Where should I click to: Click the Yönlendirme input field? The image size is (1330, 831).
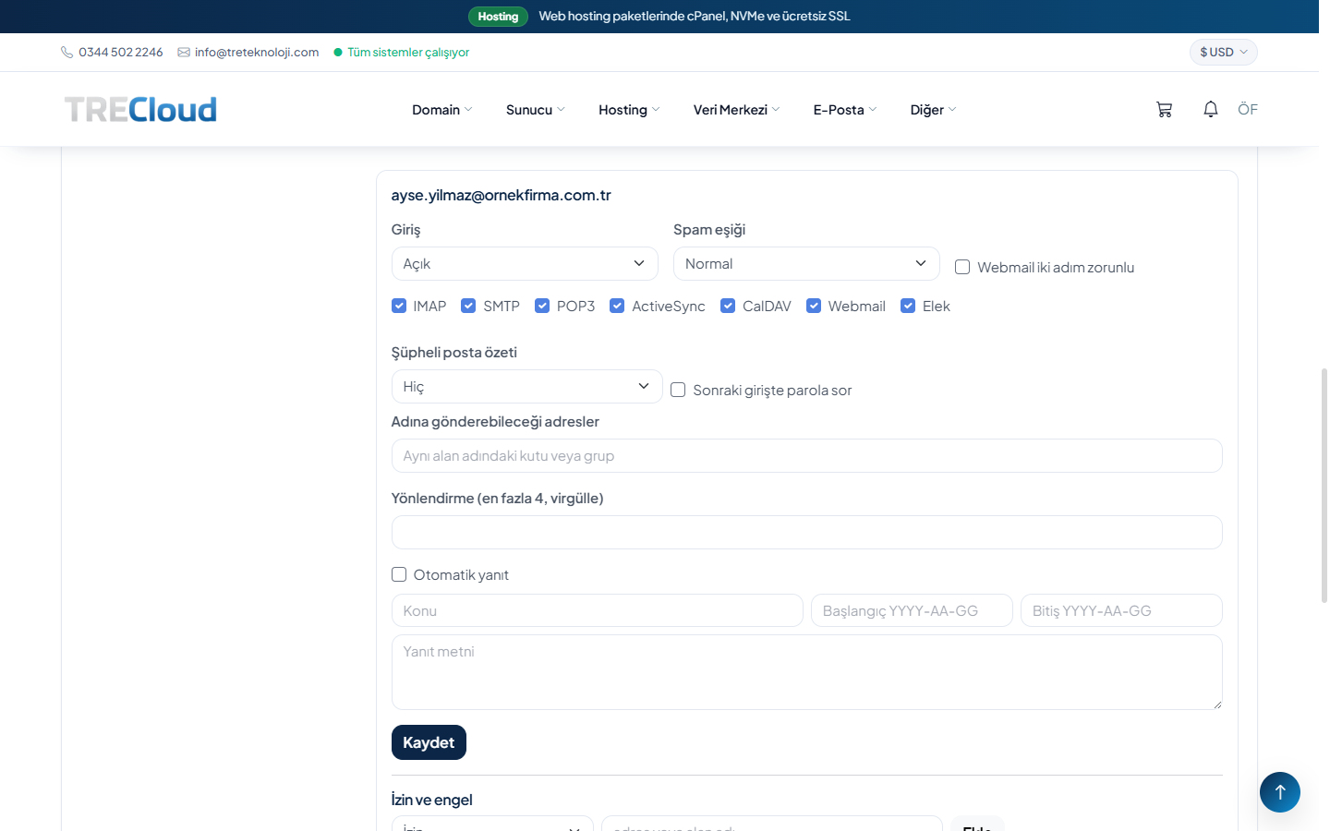point(807,532)
